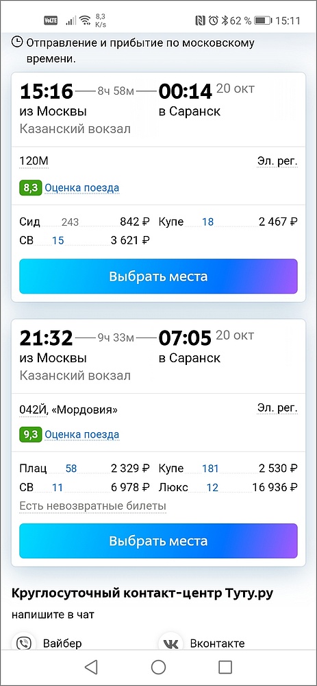Tap the Android back navigation triangle

(x=91, y=667)
